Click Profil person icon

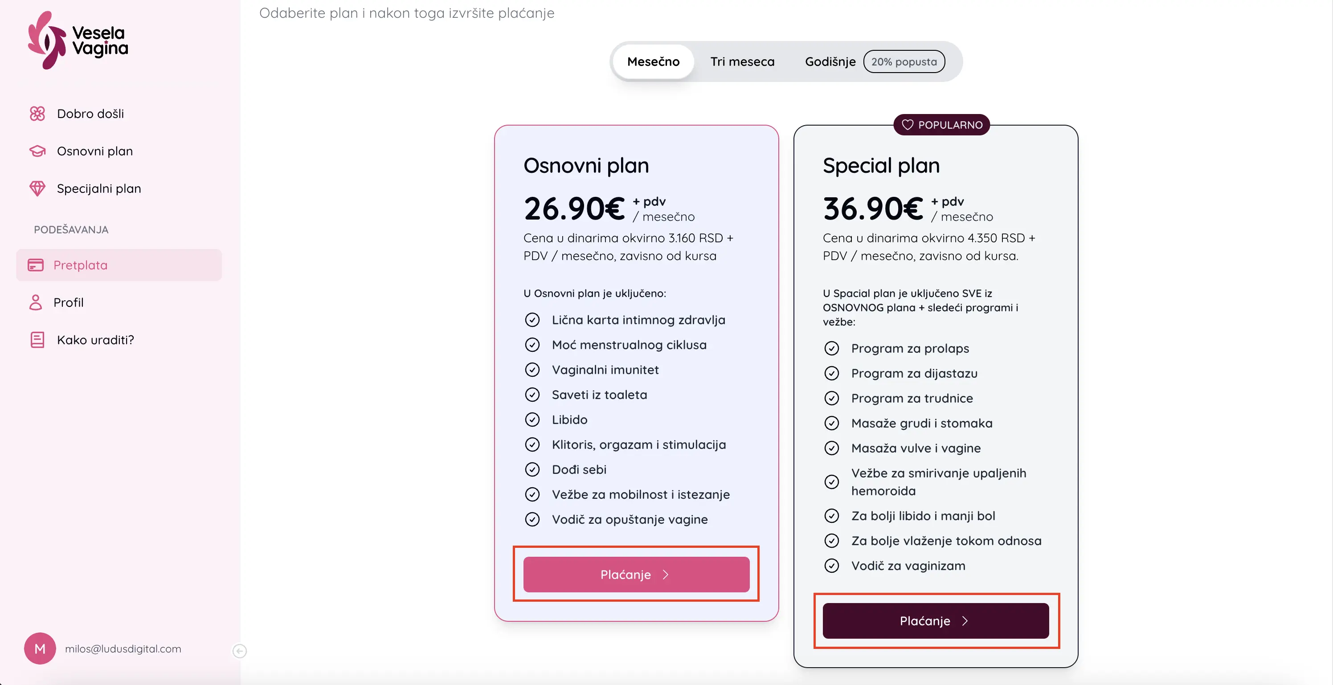[x=36, y=302]
